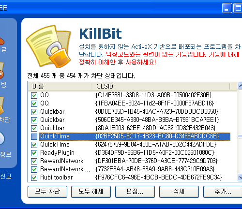Toggle RewardNetwork checkbox with CLSID starting DF301EBA

tap(34, 161)
